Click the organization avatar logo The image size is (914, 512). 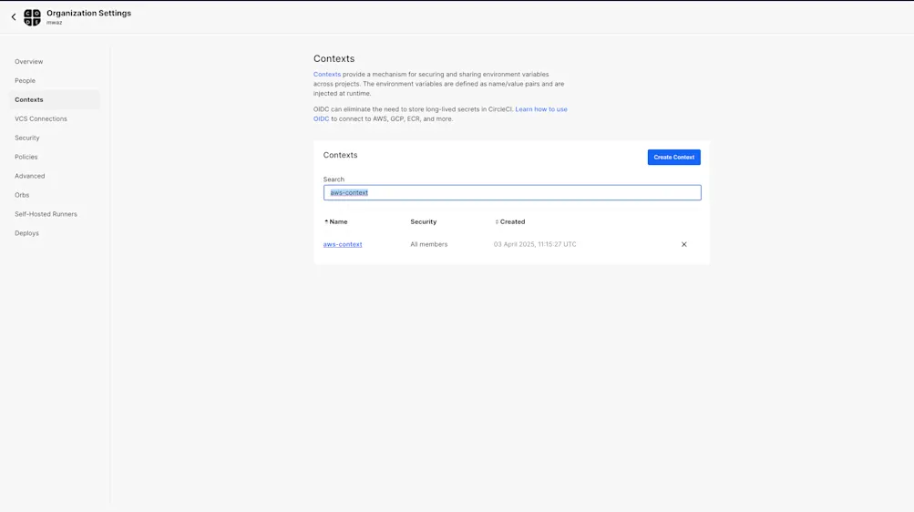(32, 17)
